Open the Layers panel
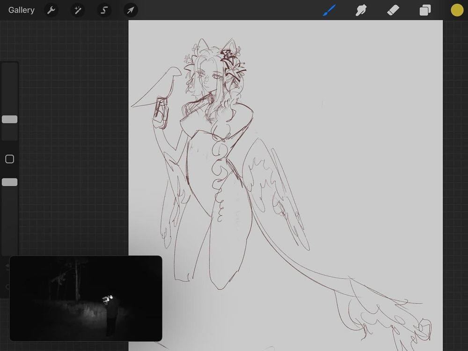The height and width of the screenshot is (351, 468). click(x=425, y=10)
